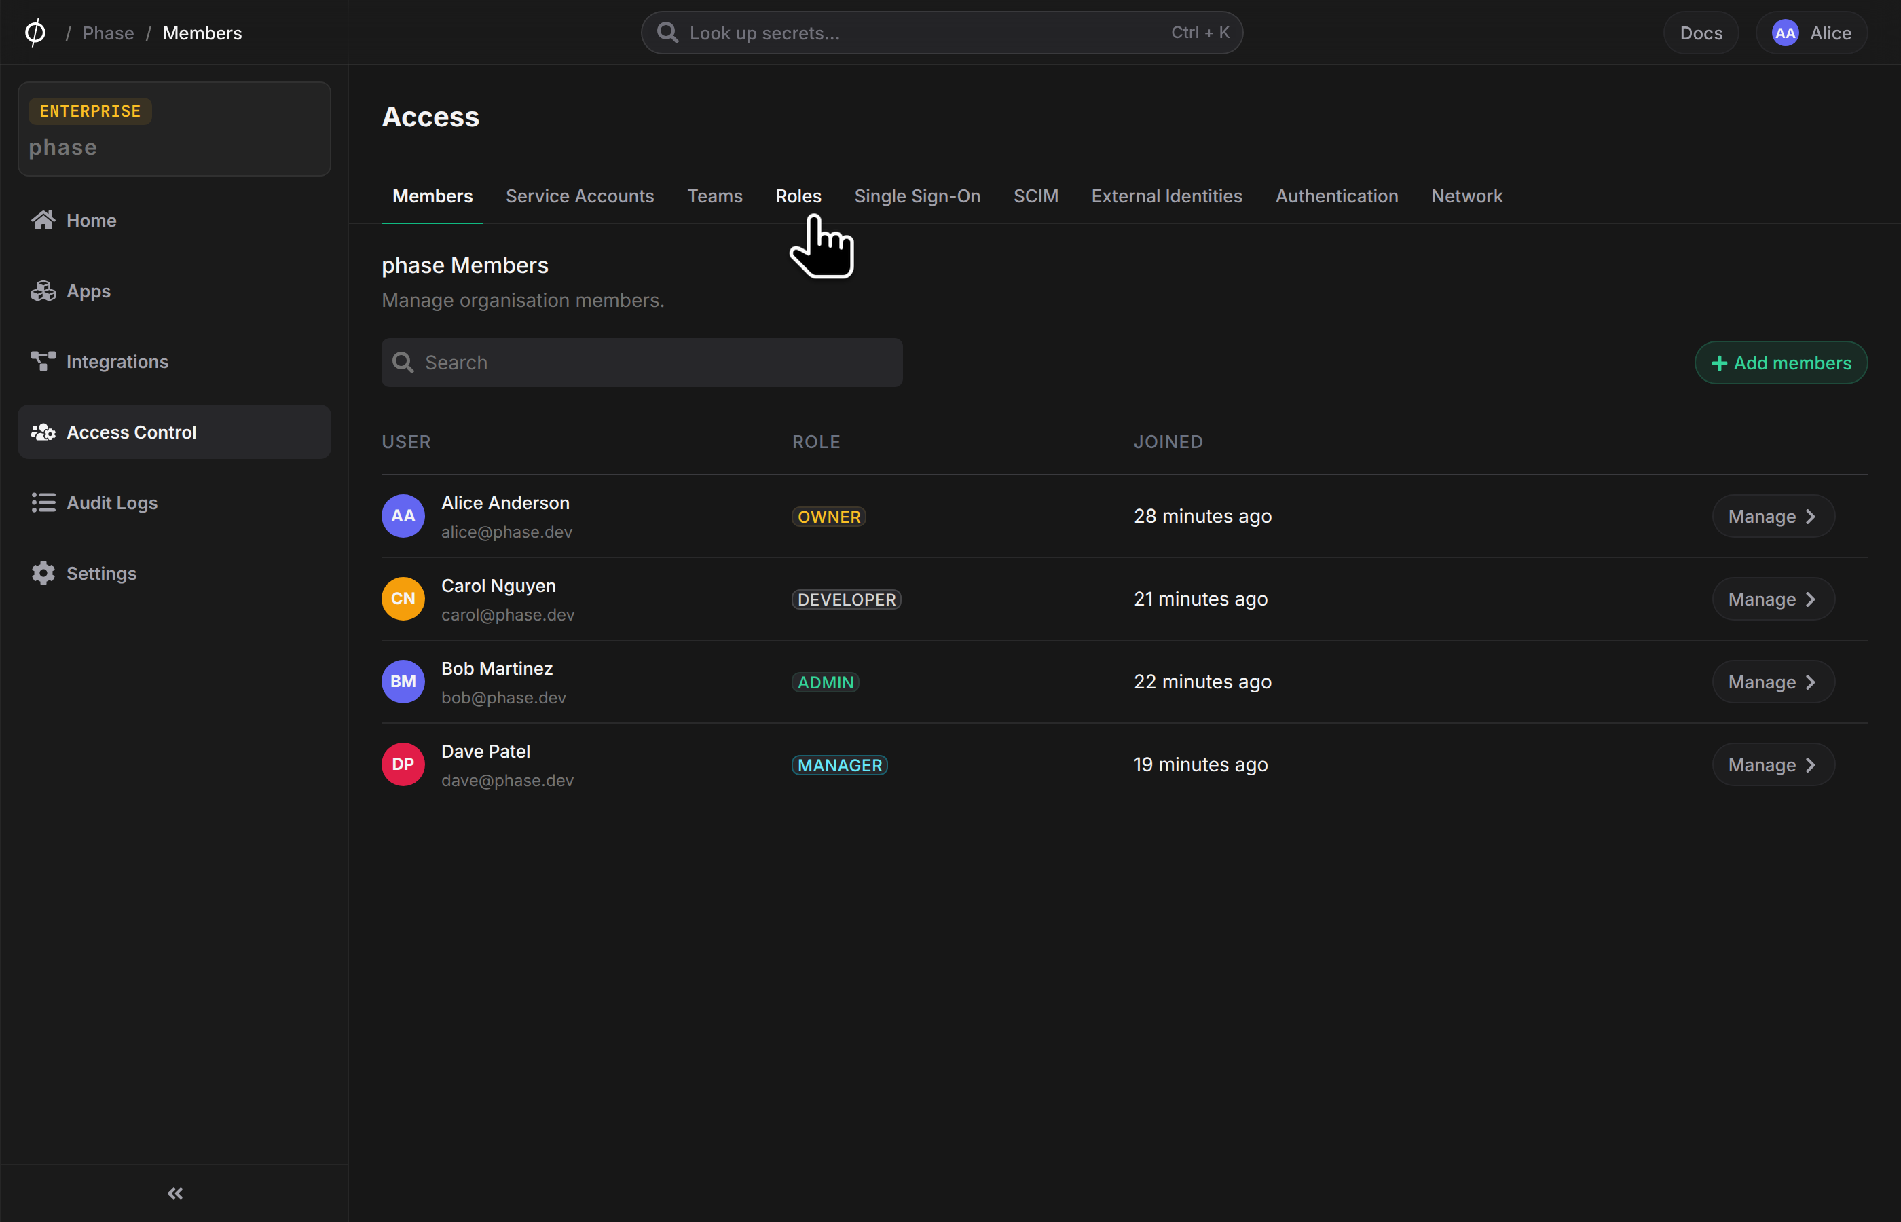The image size is (1901, 1222).
Task: Click '22 minutes ago' joined time
Action: click(x=1202, y=682)
